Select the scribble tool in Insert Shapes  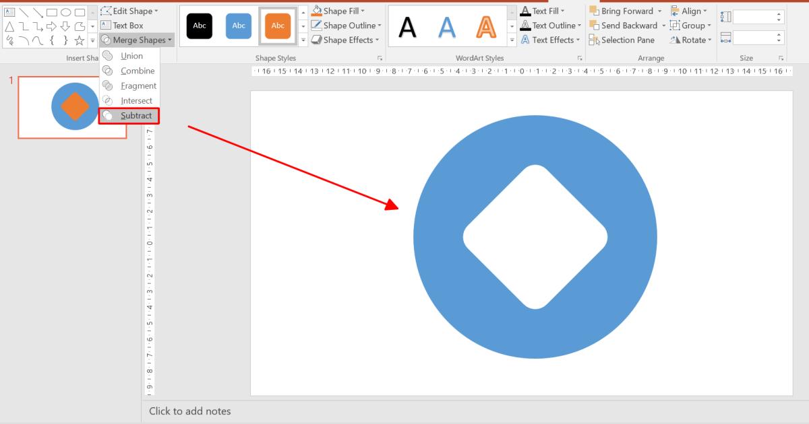(x=9, y=40)
